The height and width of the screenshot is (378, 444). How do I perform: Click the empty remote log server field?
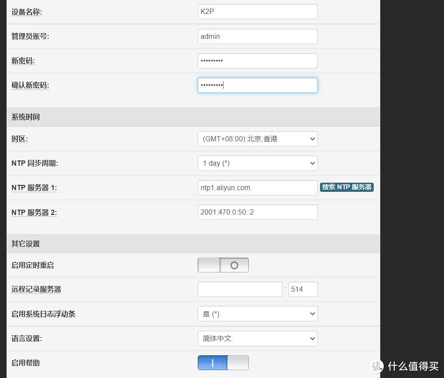pyautogui.click(x=240, y=289)
